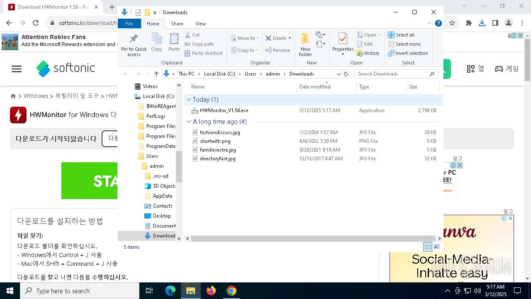Click Select none in the ribbon
This screenshot has height=299, width=531.
[404, 44]
